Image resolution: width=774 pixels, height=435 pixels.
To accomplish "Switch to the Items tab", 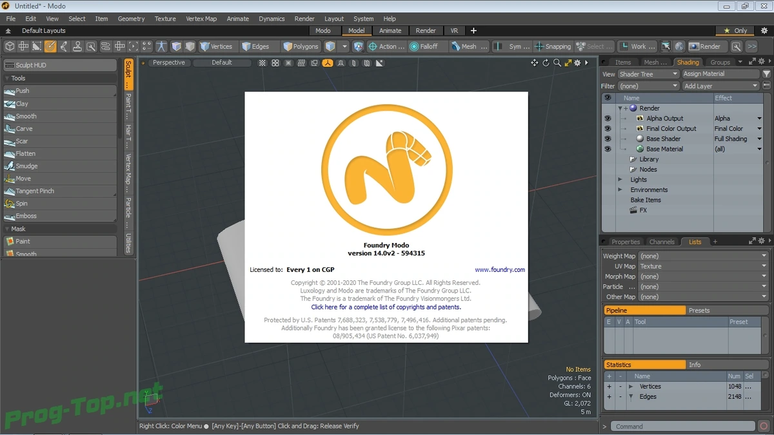I will click(x=623, y=63).
